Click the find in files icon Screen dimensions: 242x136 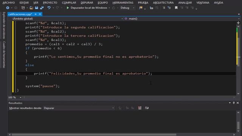[140, 8]
